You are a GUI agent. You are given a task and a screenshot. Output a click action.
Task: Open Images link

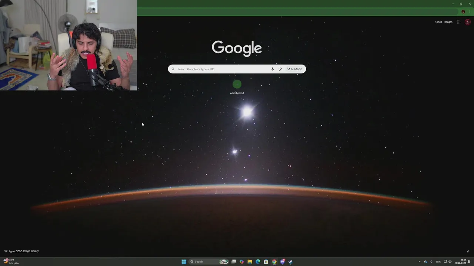click(x=448, y=22)
